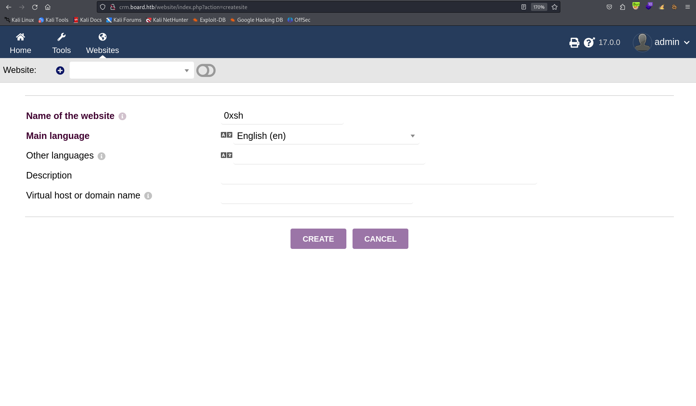The height and width of the screenshot is (406, 696).
Task: Click the printer icon in header
Action: pyautogui.click(x=574, y=43)
